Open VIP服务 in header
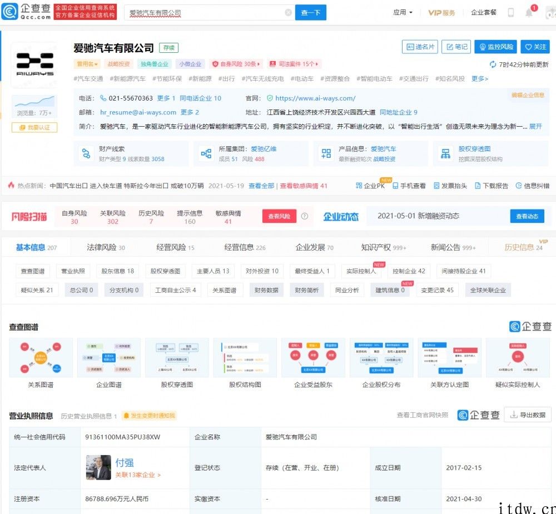Screen dimensions: 556x514 pos(441,13)
